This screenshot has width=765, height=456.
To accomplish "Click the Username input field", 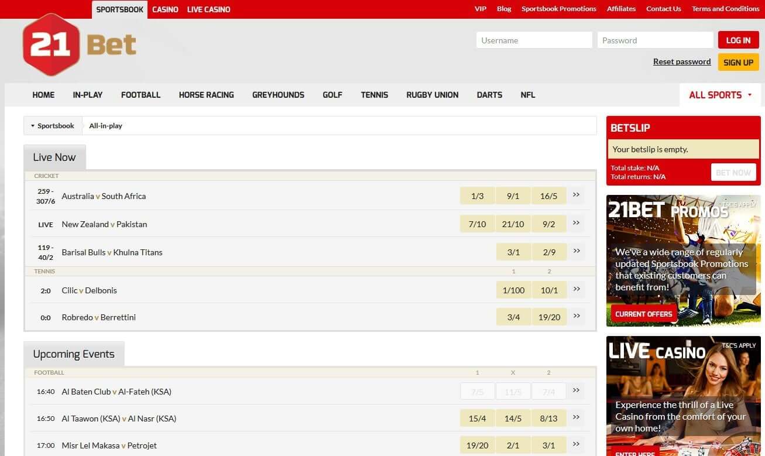I will pos(534,40).
